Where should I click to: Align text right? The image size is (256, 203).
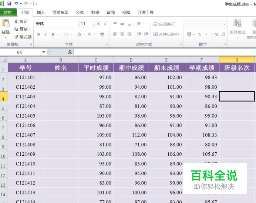(129, 34)
